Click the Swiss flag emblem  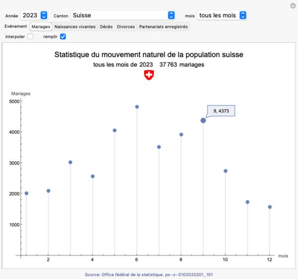[x=149, y=74]
